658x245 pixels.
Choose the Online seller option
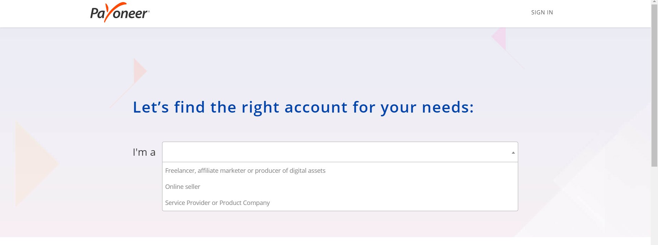pos(183,187)
